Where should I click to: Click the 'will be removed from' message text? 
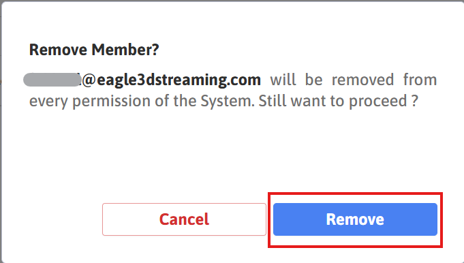pyautogui.click(x=354, y=80)
